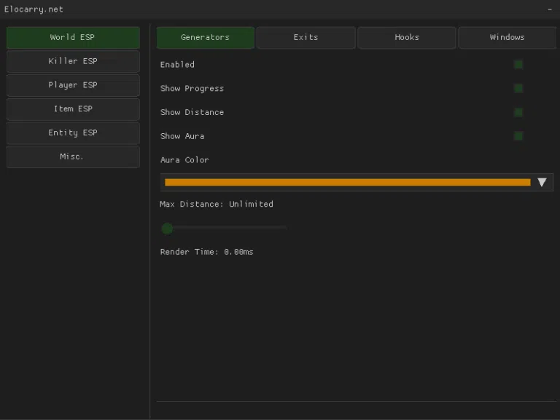
Task: Click the Aura Color label
Action: pos(184,160)
